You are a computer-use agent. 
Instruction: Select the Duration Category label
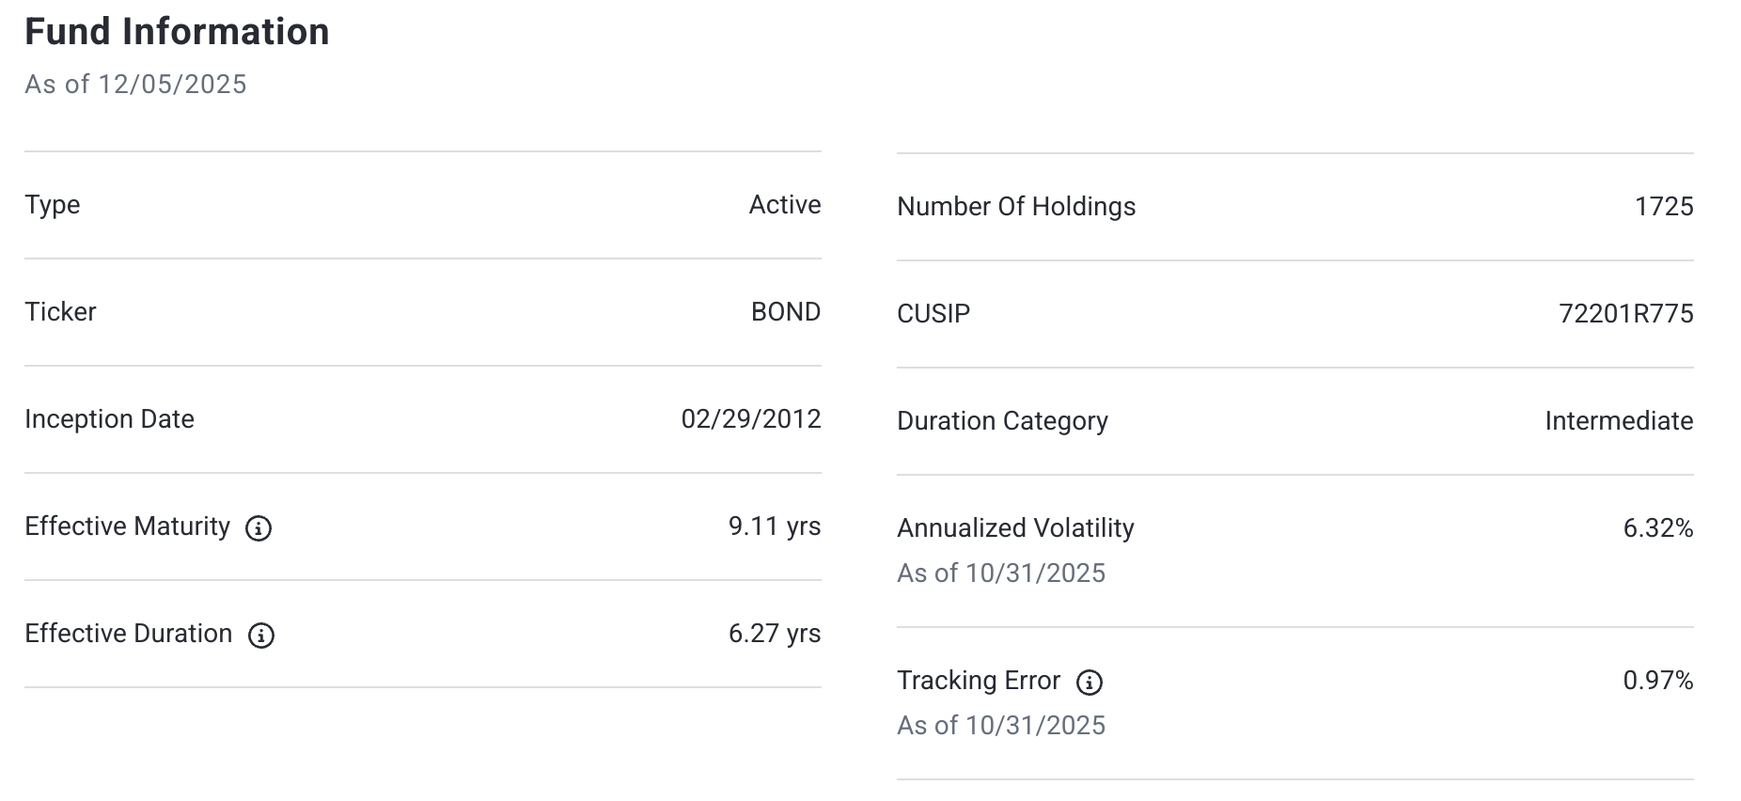1002,421
